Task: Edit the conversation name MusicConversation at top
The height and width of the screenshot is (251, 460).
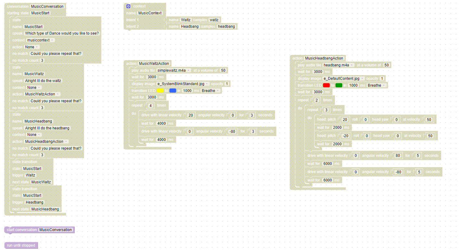Action: tap(48, 7)
